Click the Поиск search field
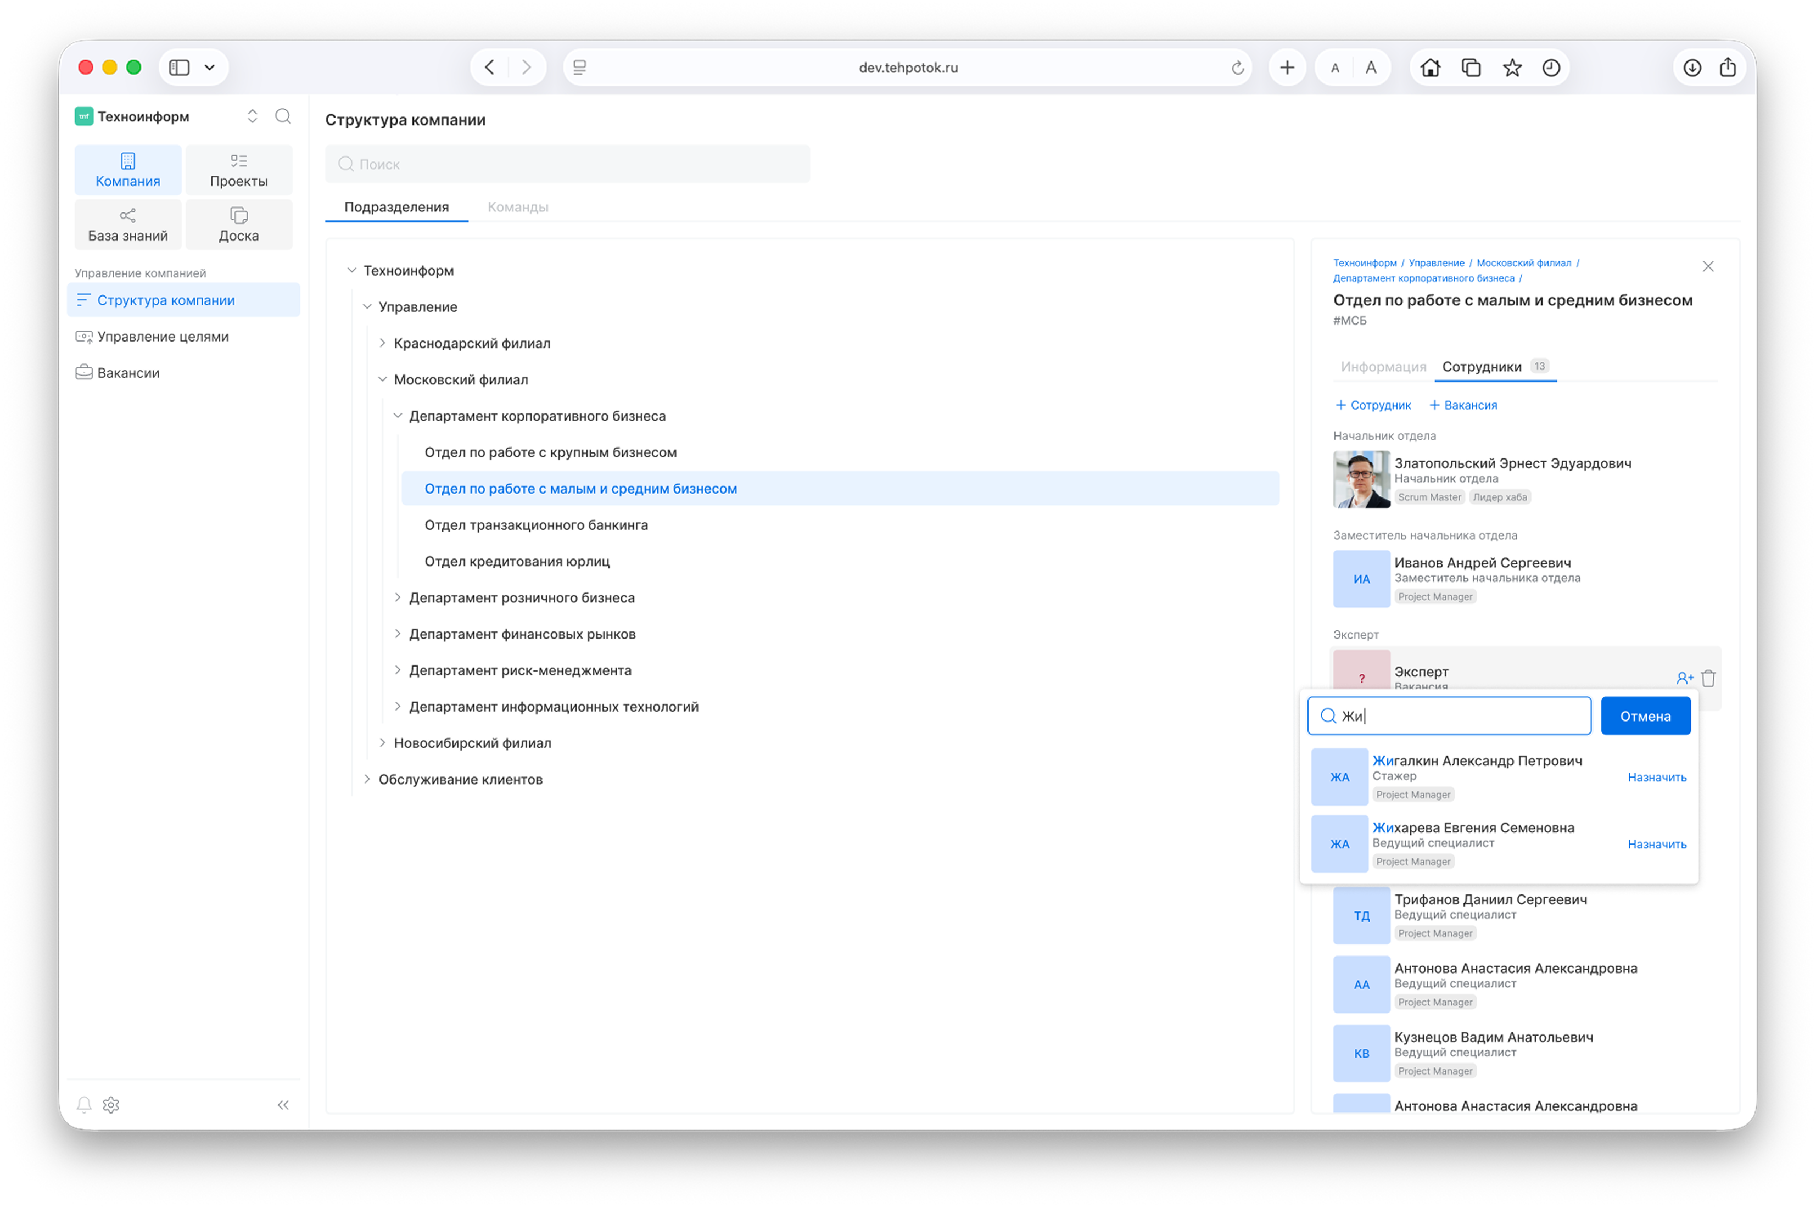 567,164
